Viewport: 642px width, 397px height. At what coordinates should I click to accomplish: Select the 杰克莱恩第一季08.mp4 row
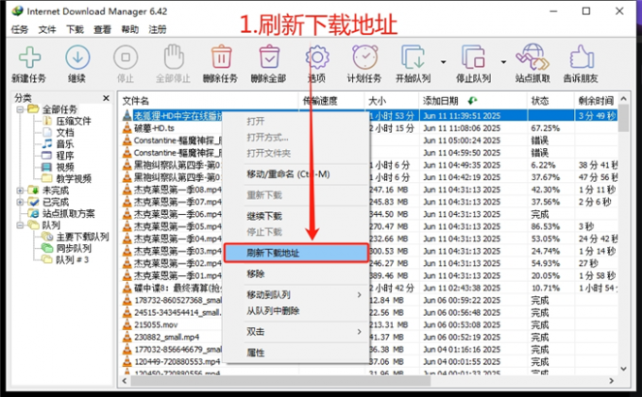point(368,190)
